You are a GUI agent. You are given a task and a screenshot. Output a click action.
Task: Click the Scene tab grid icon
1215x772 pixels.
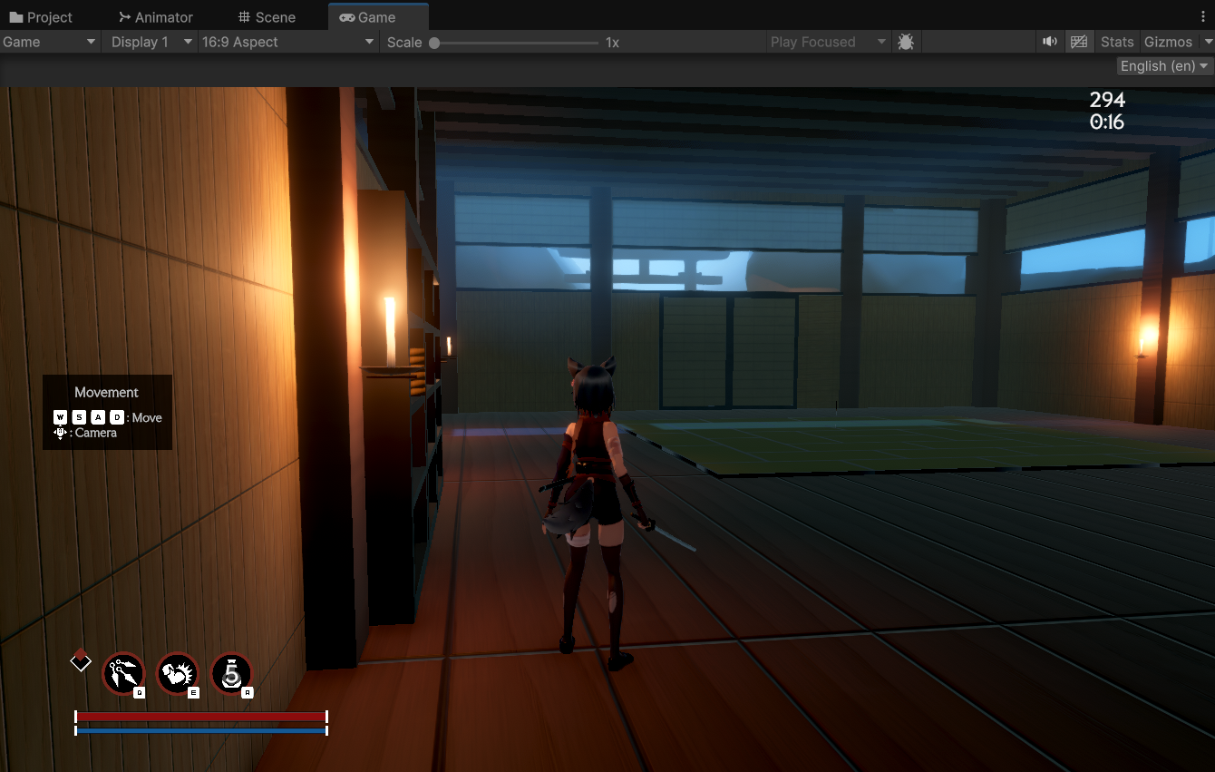(244, 17)
